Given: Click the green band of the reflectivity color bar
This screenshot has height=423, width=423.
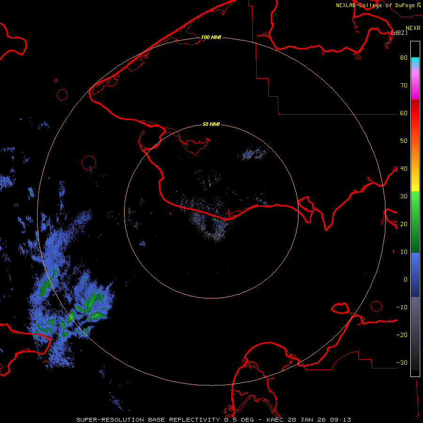Looking at the screenshot, I should tap(415, 222).
